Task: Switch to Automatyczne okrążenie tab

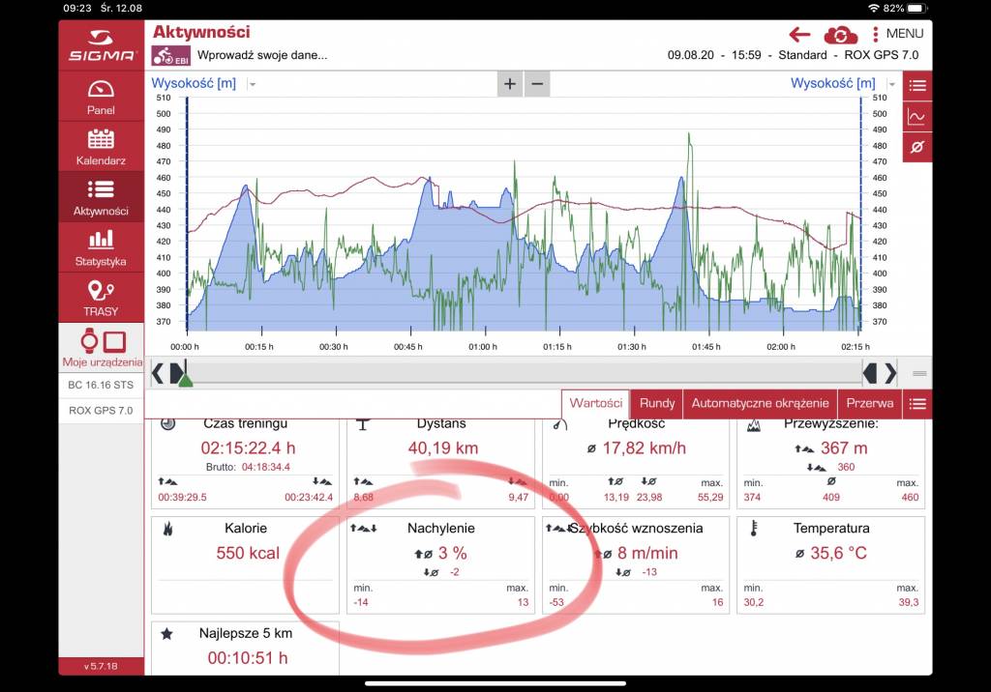Action: tap(760, 403)
